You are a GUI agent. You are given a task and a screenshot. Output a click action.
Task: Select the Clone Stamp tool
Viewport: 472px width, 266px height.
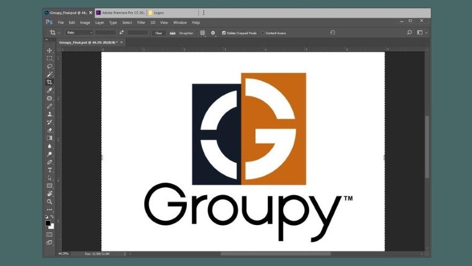coord(50,114)
